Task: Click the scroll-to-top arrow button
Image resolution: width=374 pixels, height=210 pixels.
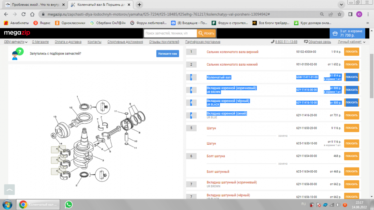Action: tap(10, 190)
